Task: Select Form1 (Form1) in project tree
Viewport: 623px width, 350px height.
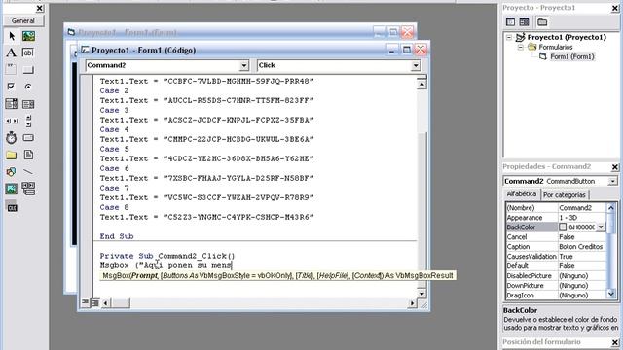Action: 571,56
